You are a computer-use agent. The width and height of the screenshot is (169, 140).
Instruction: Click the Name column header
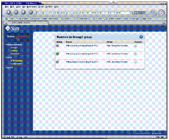(x=69, y=42)
